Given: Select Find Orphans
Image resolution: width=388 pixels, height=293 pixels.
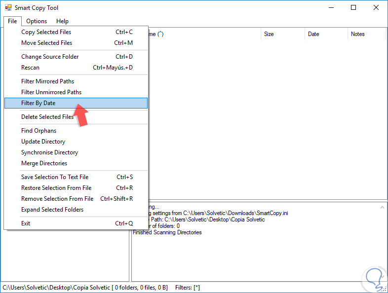Looking at the screenshot, I should 76,131.
